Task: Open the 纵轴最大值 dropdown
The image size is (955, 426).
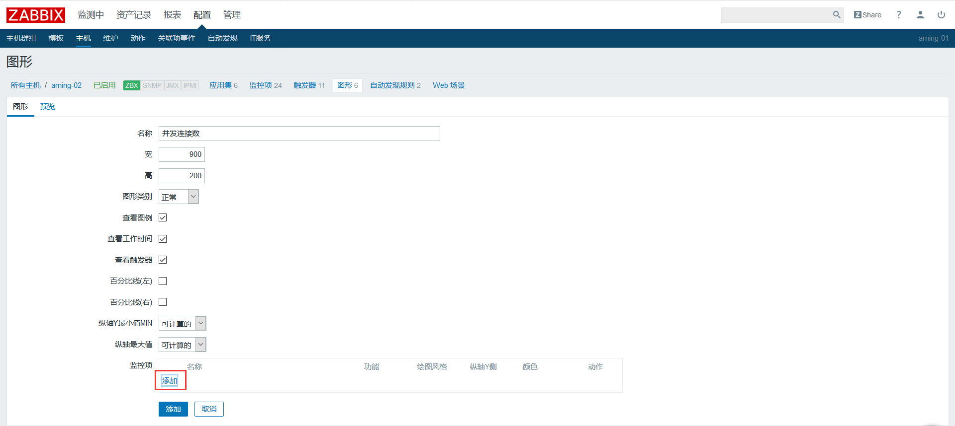Action: [x=182, y=345]
